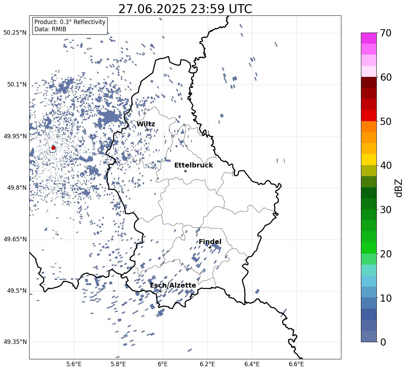This screenshot has width=407, height=371.
Task: Click the colorbar tick label 60
Action: (x=386, y=77)
